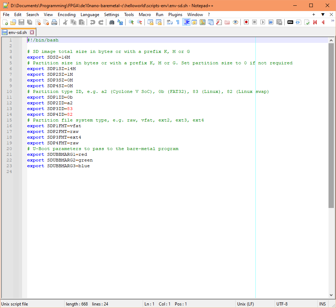
Task: Open the Find dialog via toolbar binoculars icon
Action: tap(112, 22)
